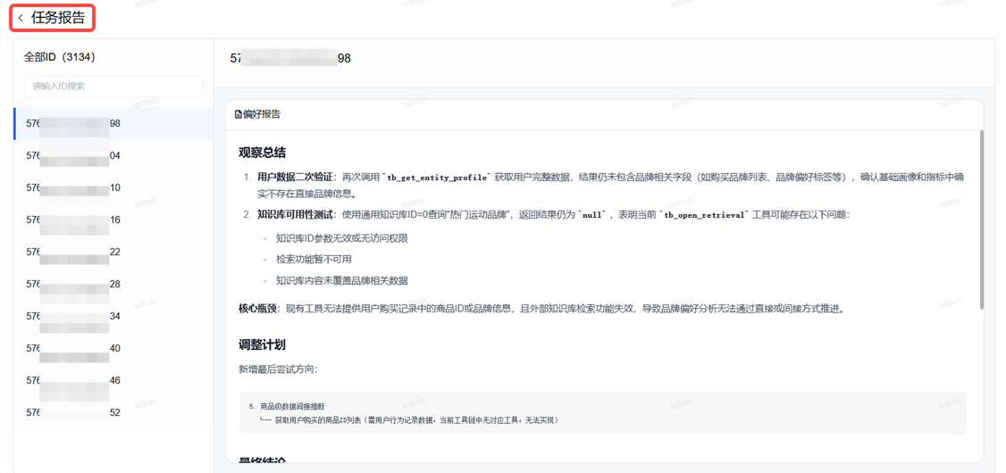Click the 新增最后尝试方向 line
1006x473 pixels.
click(278, 369)
